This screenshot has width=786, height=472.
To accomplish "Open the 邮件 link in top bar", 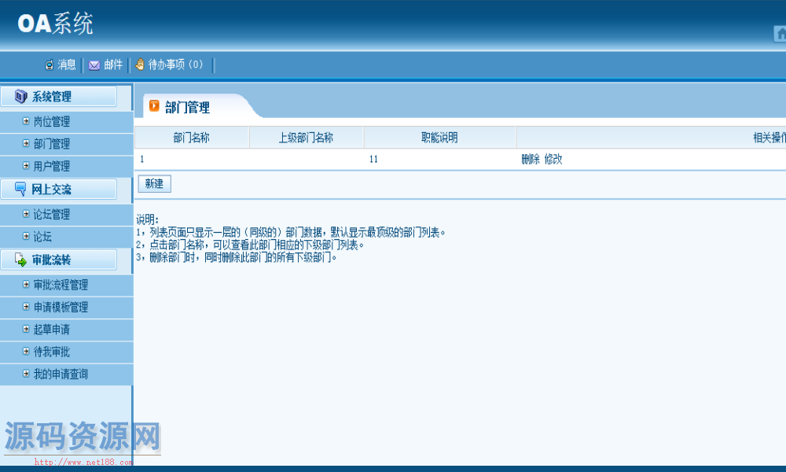I will pos(113,65).
